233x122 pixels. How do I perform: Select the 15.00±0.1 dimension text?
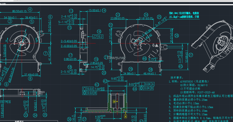[94, 10]
